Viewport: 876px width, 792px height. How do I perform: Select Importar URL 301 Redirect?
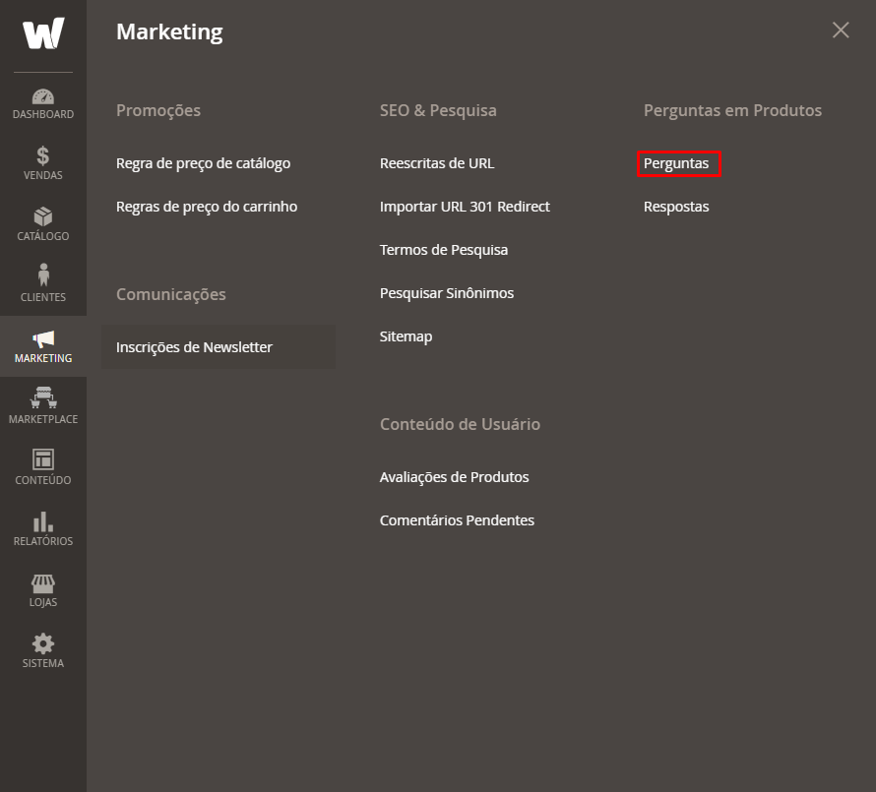tap(465, 207)
